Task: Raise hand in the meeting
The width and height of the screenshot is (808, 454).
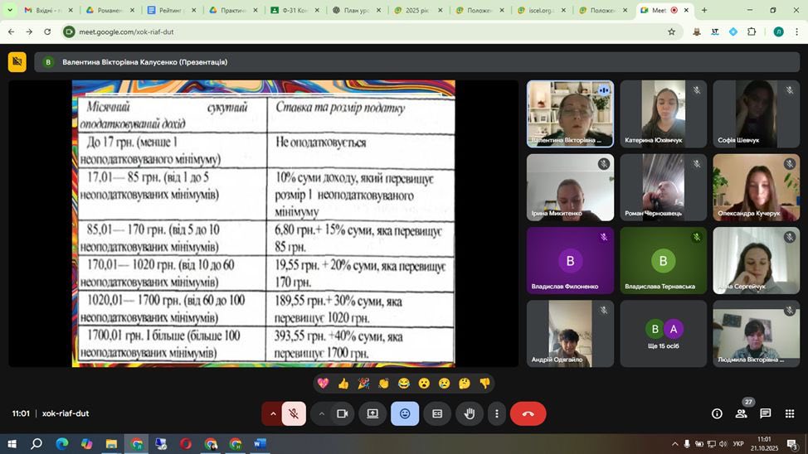Action: [x=470, y=413]
